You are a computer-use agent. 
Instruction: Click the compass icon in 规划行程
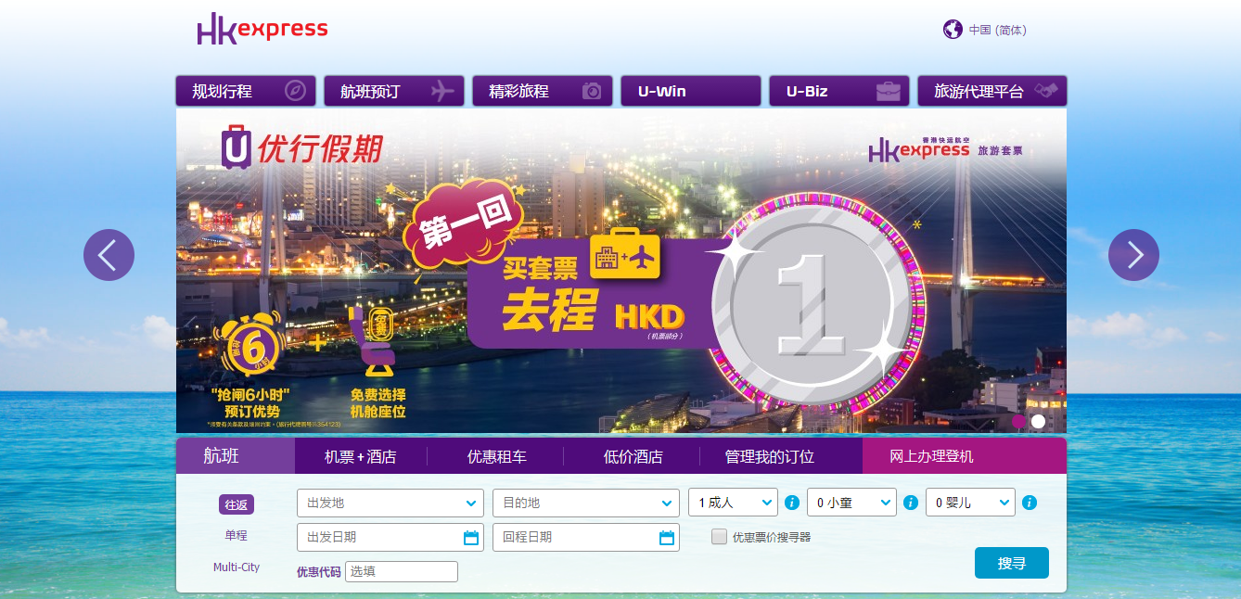(x=295, y=91)
